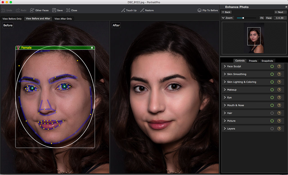The height and width of the screenshot is (175, 288).
Task: Expand the Eye section
Action: tap(225, 97)
